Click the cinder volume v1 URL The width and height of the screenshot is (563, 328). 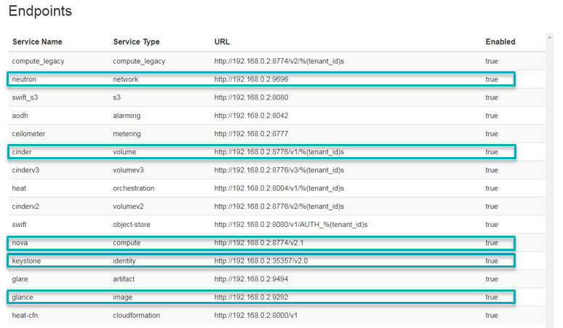(x=279, y=152)
